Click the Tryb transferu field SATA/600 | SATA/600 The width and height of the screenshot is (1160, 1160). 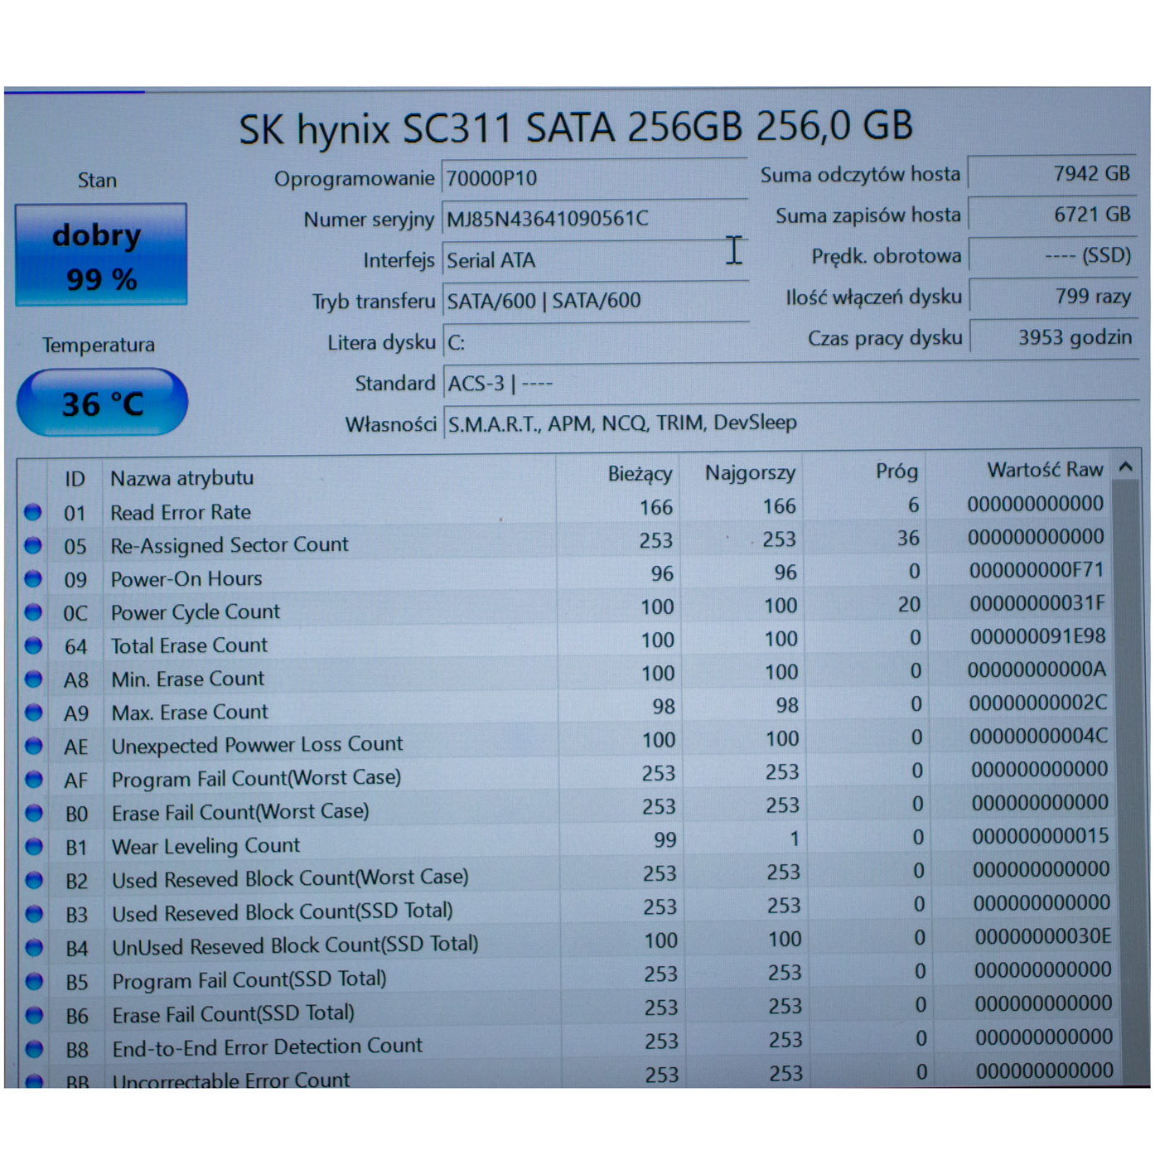click(x=595, y=301)
